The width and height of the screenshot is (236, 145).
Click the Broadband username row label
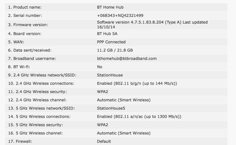(32, 59)
